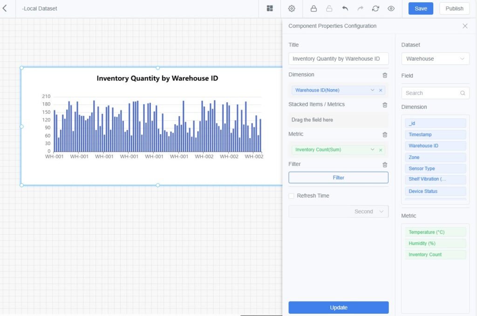Image resolution: width=477 pixels, height=316 pixels.
Task: Click the refresh icon in toolbar
Action: click(x=375, y=8)
